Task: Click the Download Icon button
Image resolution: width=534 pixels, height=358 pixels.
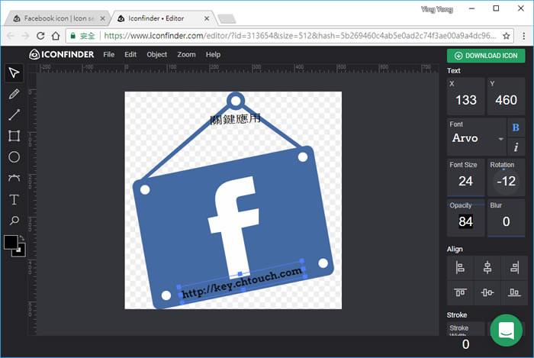Action: coord(486,56)
